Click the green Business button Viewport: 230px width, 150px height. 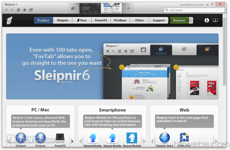[x=179, y=20]
